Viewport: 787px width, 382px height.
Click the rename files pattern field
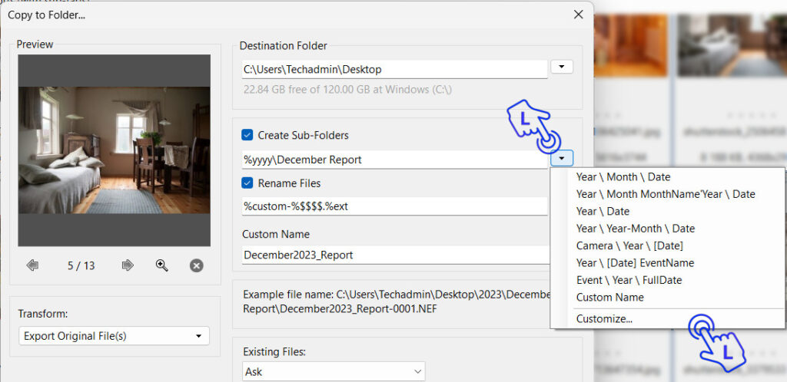pyautogui.click(x=394, y=206)
